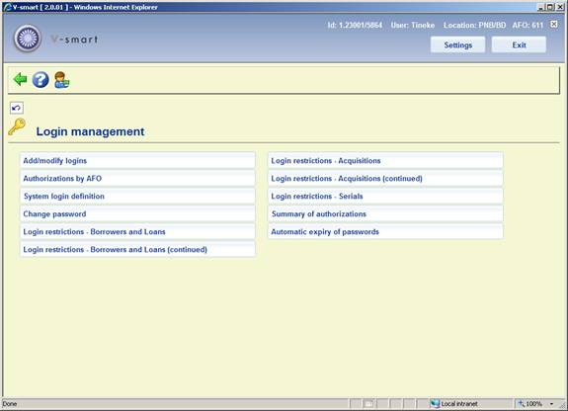
Task: Click the small close icon beside AFO: 611
Action: coord(554,25)
